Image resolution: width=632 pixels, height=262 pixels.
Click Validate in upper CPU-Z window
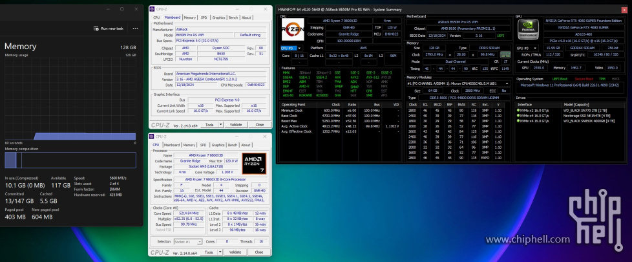click(x=235, y=125)
